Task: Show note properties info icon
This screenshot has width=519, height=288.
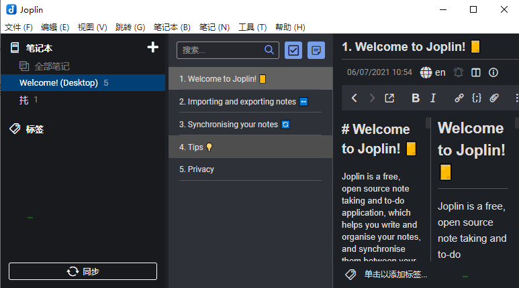Action: [493, 72]
